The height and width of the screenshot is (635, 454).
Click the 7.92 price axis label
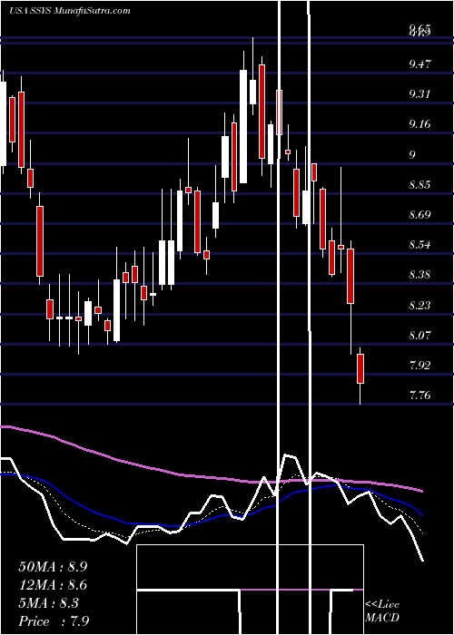pyautogui.click(x=419, y=366)
